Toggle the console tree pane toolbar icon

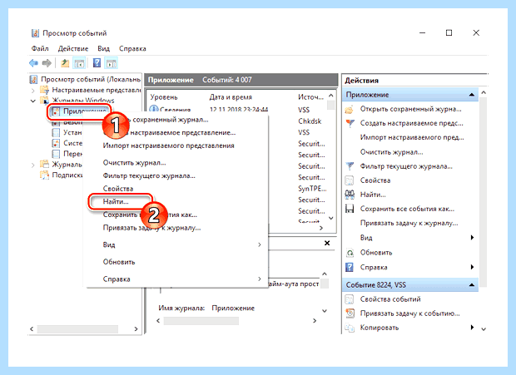pos(79,62)
